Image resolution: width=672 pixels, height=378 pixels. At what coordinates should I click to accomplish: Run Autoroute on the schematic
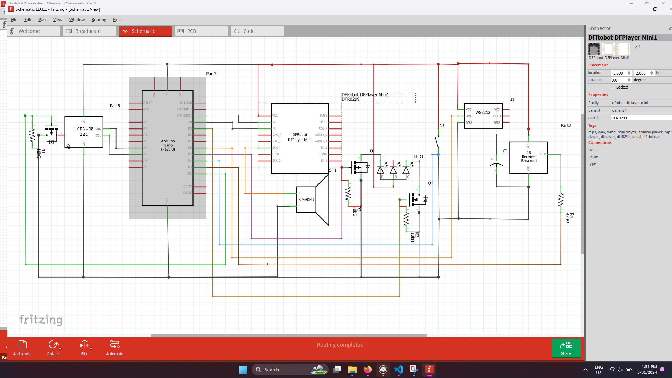pyautogui.click(x=115, y=348)
